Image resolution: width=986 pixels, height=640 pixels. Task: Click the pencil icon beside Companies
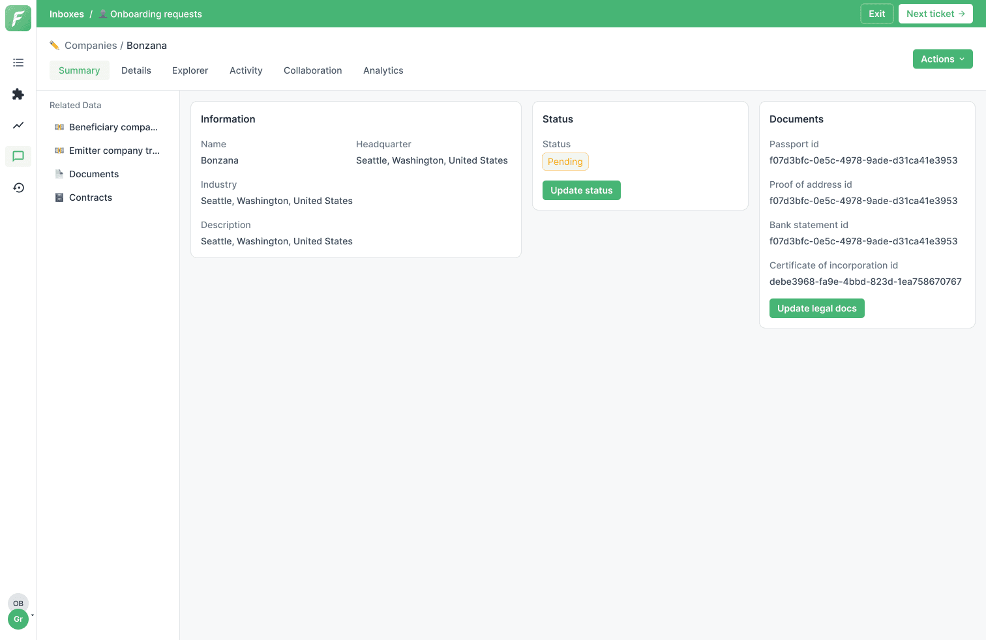point(54,46)
